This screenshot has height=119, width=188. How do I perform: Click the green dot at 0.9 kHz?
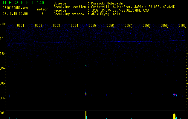(x=86, y=65)
